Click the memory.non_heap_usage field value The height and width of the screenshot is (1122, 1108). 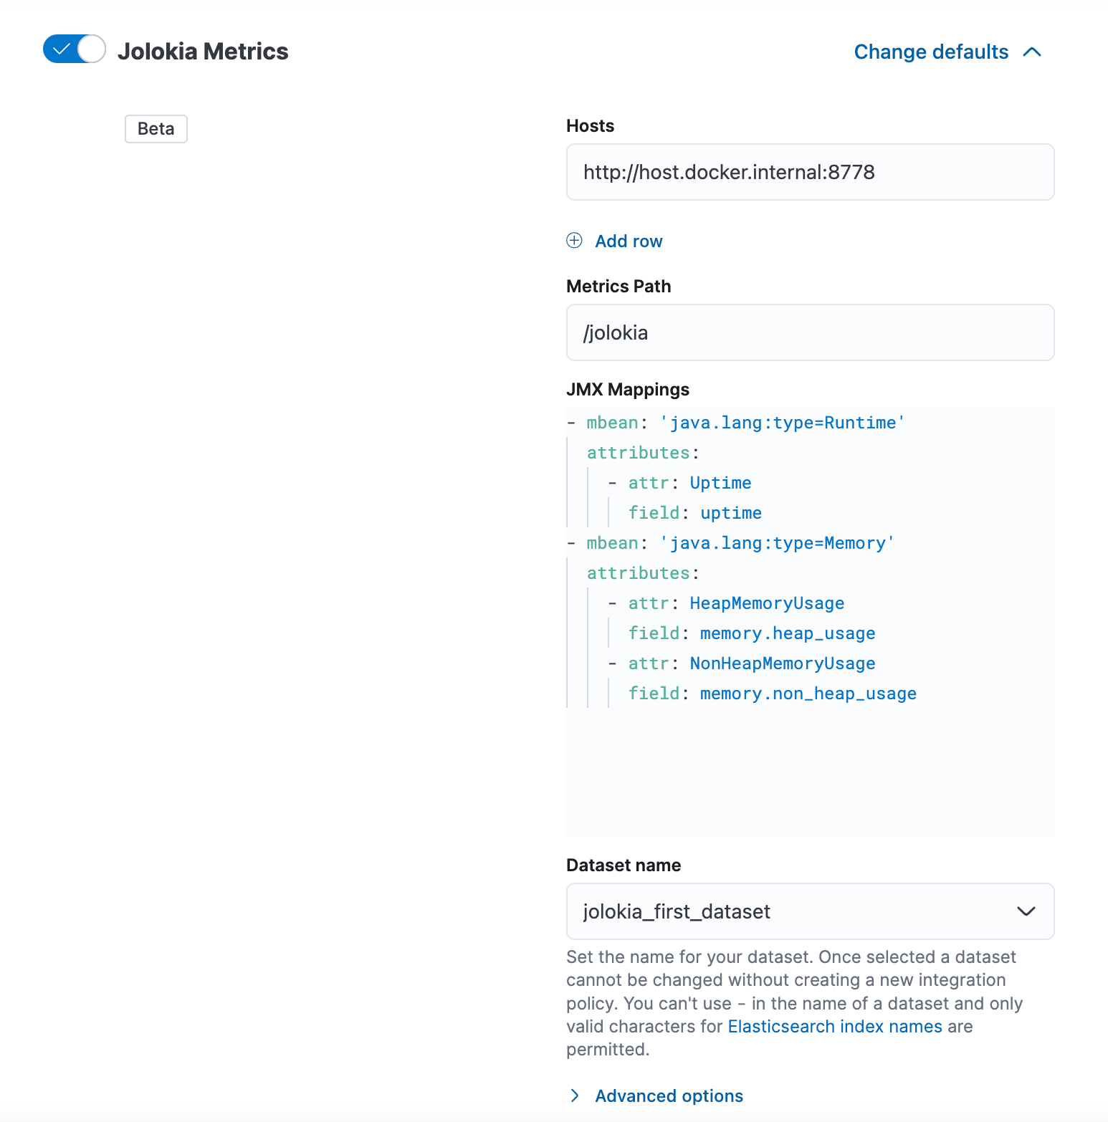pyautogui.click(x=808, y=694)
